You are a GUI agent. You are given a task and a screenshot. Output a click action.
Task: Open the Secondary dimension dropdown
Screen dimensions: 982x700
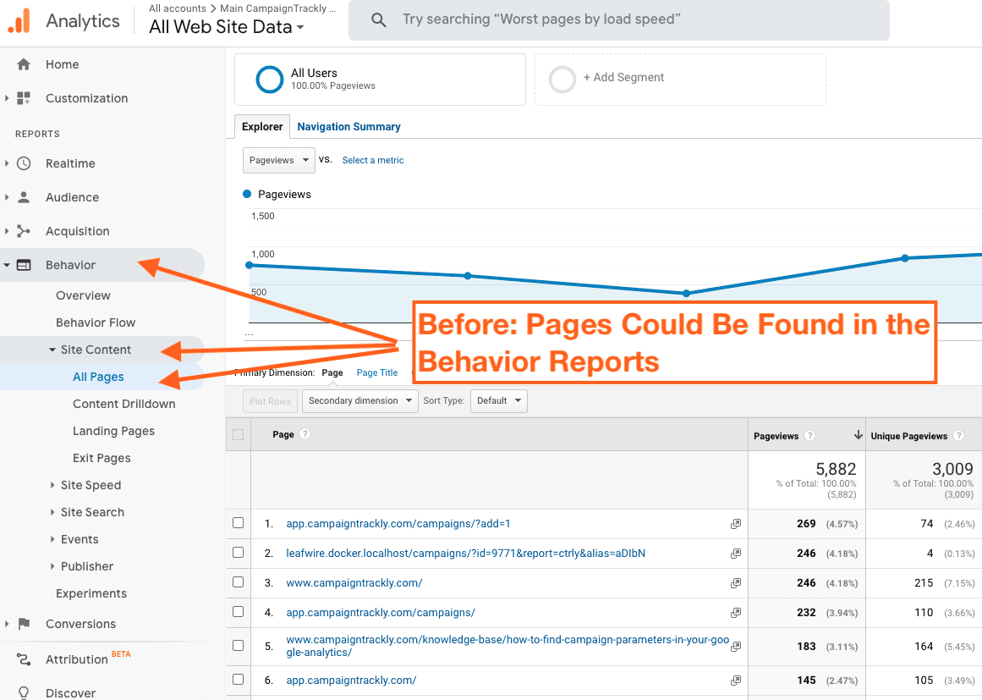359,401
